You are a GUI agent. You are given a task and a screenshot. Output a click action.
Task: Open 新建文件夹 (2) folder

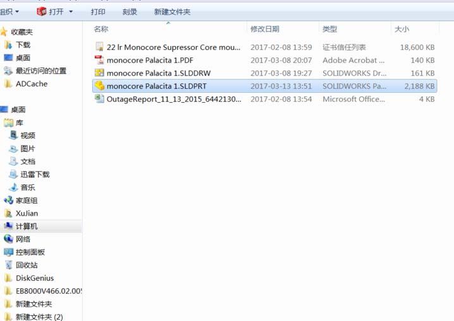[x=39, y=317]
